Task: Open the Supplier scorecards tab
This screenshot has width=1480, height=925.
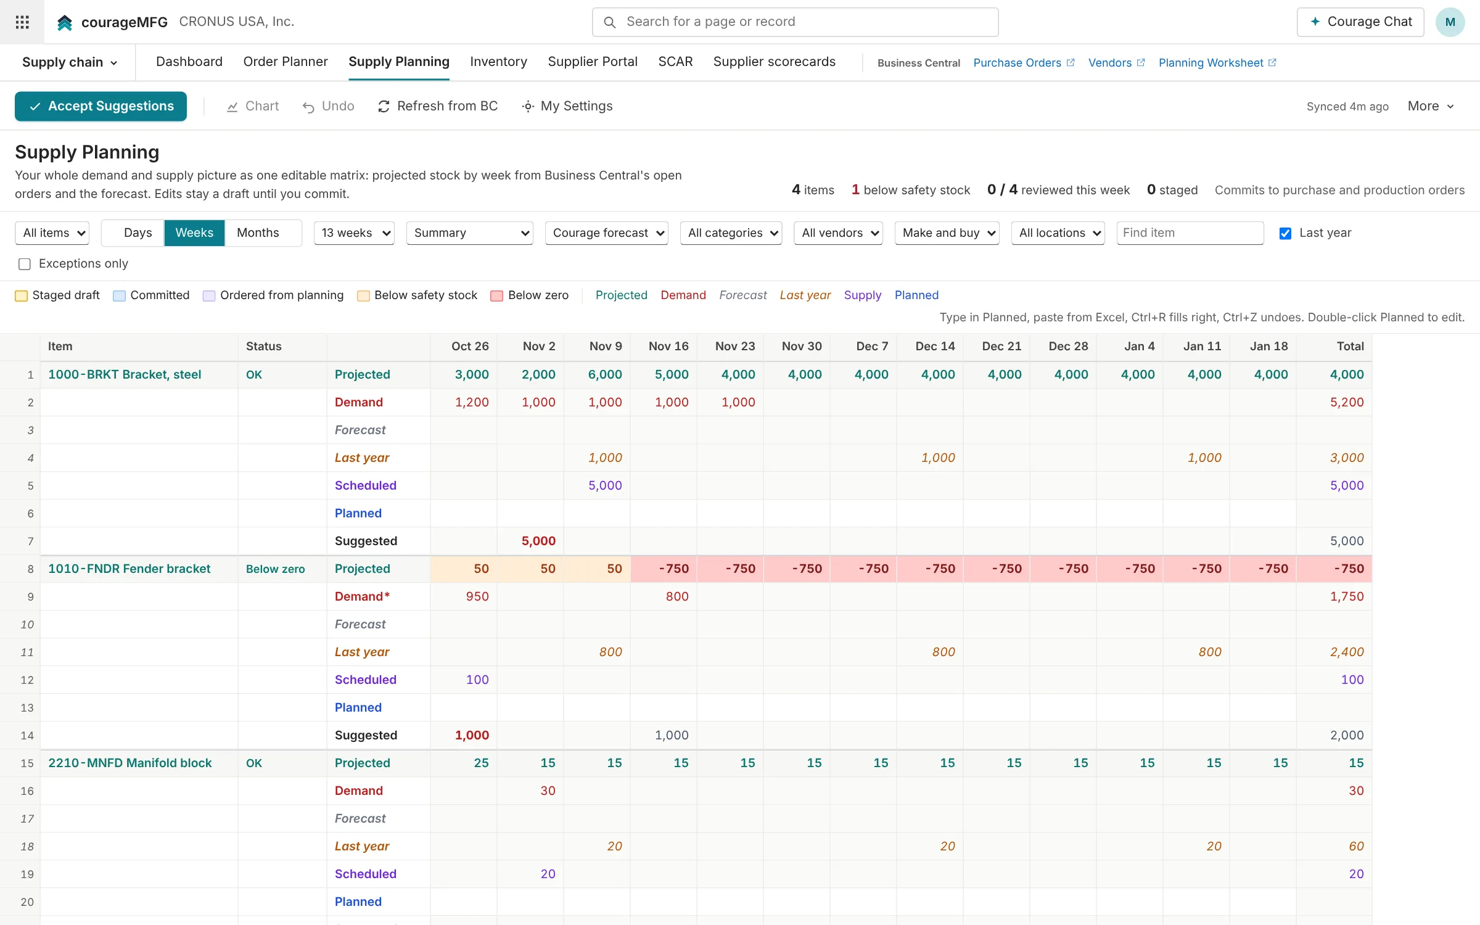Action: 775,62
